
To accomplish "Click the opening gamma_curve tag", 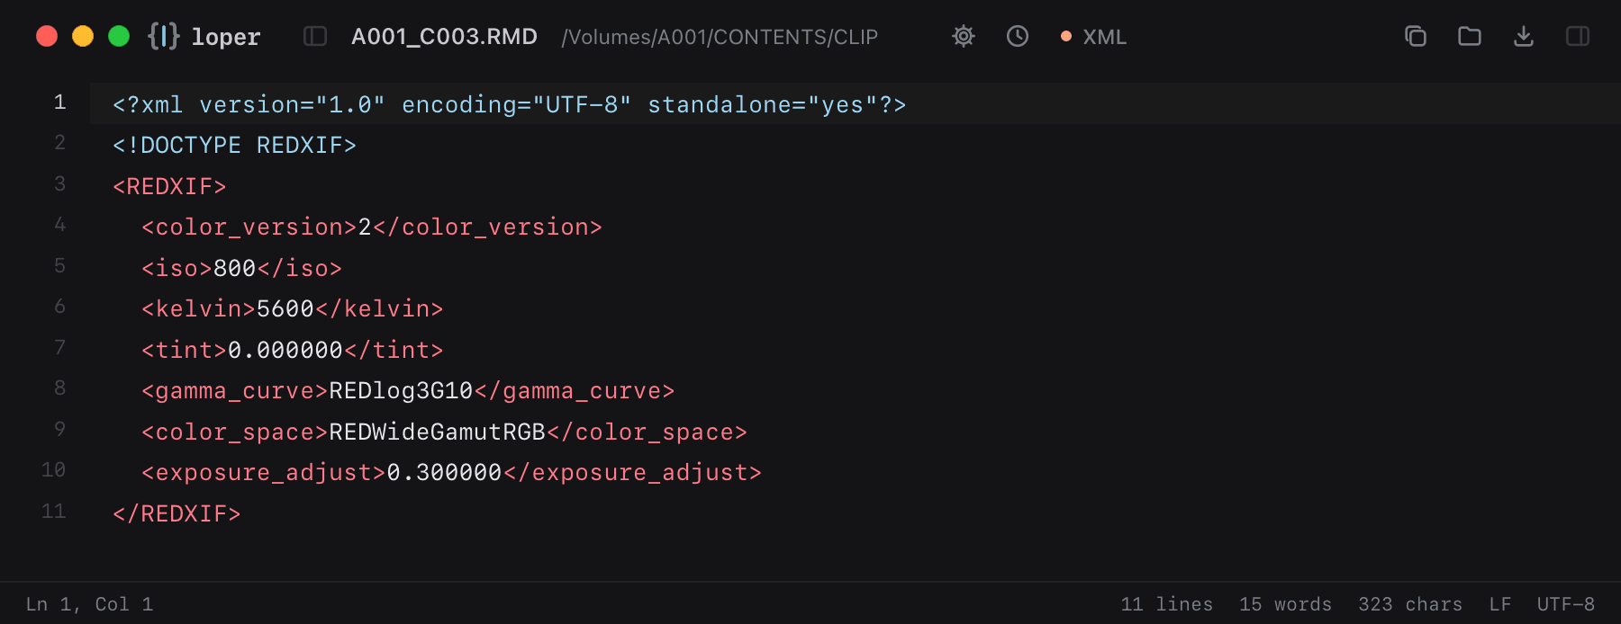I will pyautogui.click(x=235, y=391).
